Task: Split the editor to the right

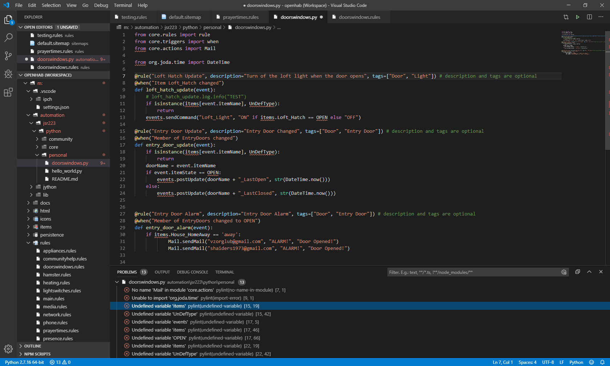Action: point(589,17)
